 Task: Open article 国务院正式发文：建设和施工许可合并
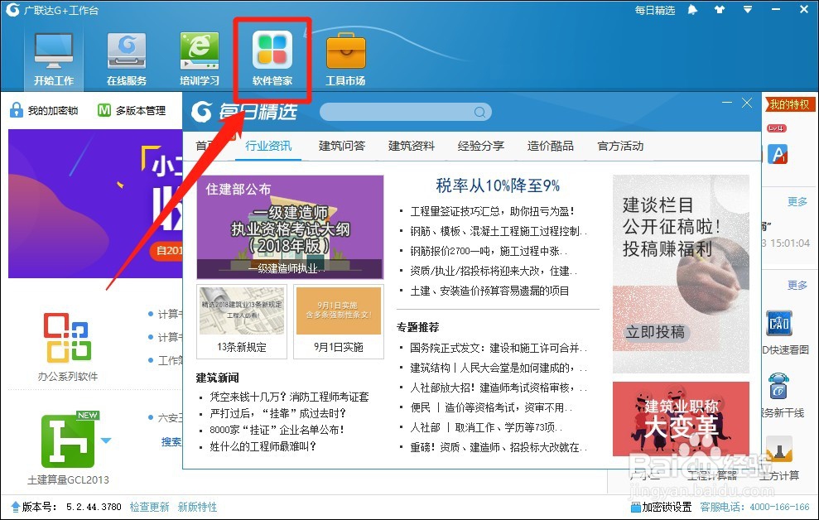[x=499, y=348]
